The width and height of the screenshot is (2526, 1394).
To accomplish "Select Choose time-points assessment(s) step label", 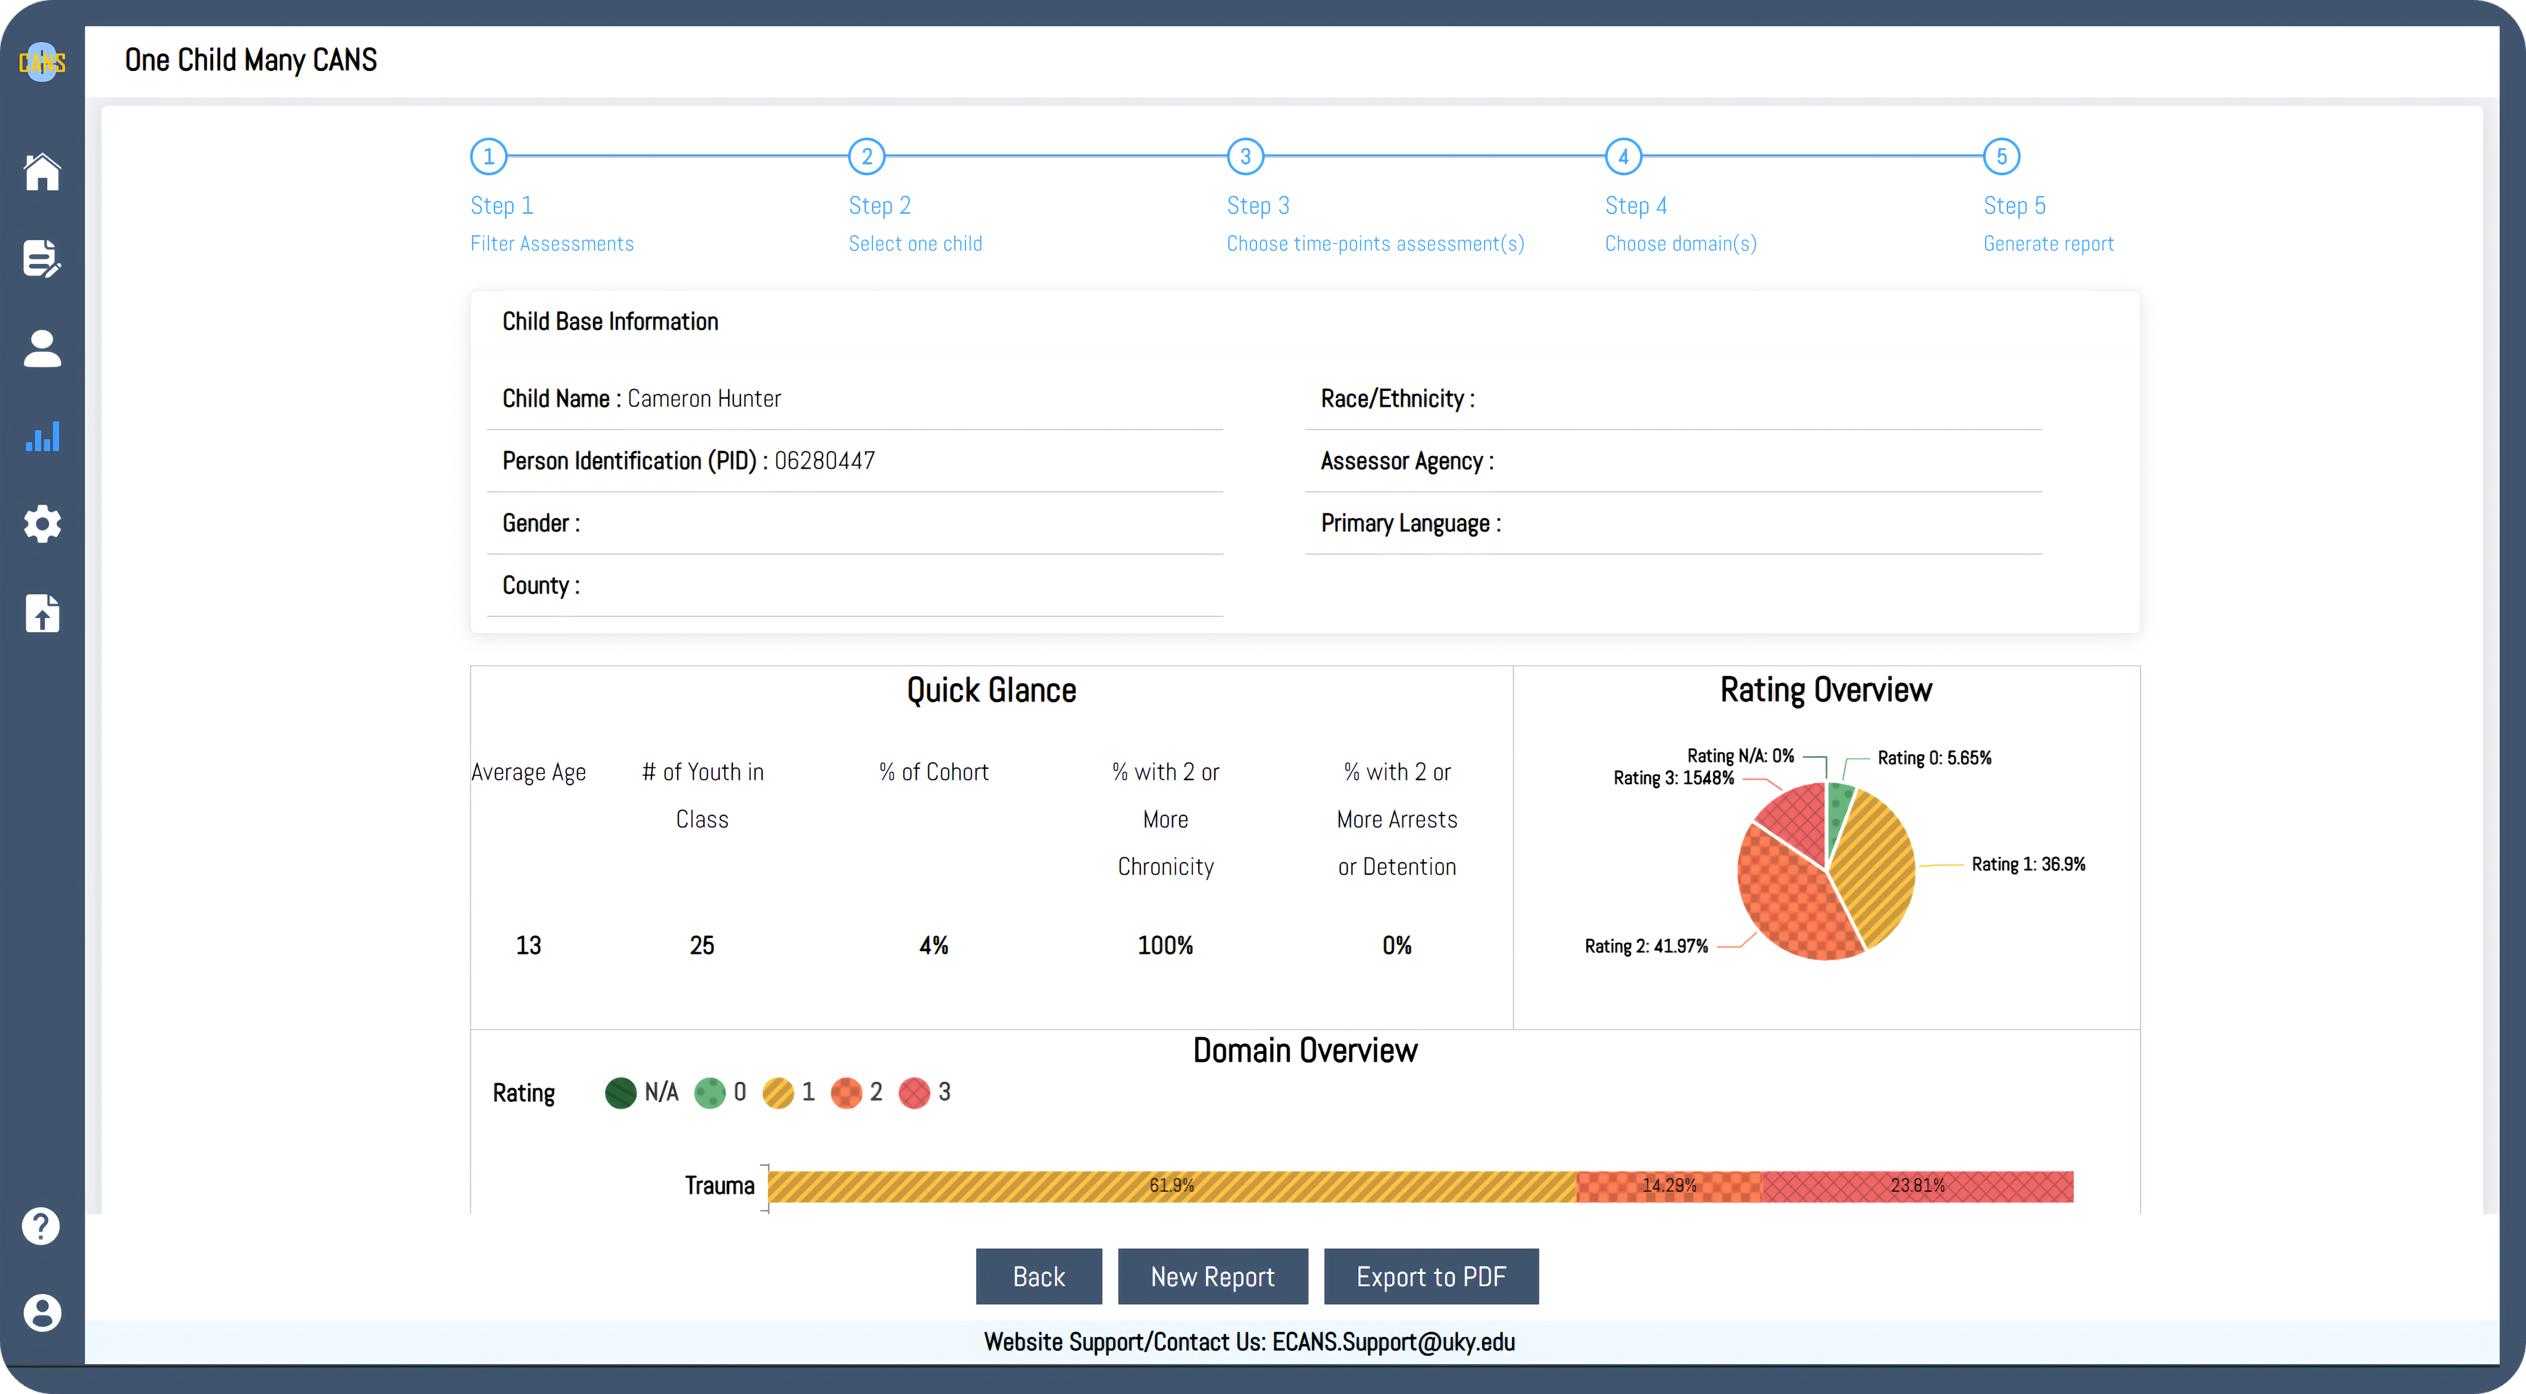I will (1375, 243).
